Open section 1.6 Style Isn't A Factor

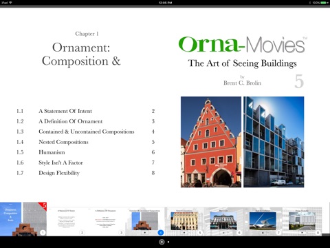tap(85, 163)
